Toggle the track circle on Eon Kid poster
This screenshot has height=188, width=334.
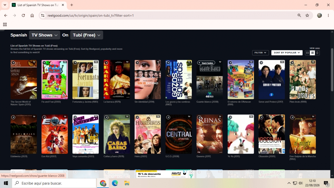(x=44, y=117)
